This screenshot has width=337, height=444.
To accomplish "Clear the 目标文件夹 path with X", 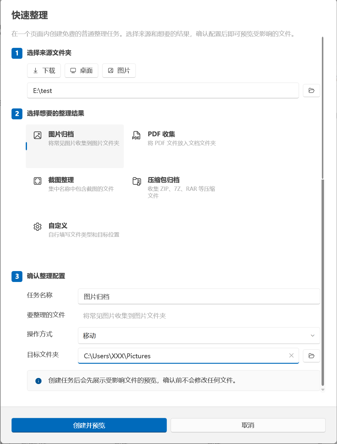I will point(291,356).
